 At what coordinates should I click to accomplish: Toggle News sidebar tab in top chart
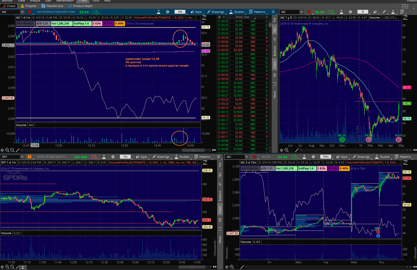point(275,94)
